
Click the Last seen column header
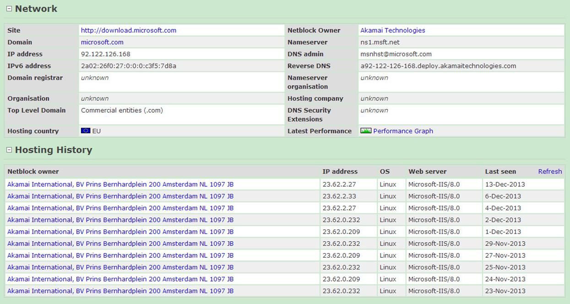[500, 172]
